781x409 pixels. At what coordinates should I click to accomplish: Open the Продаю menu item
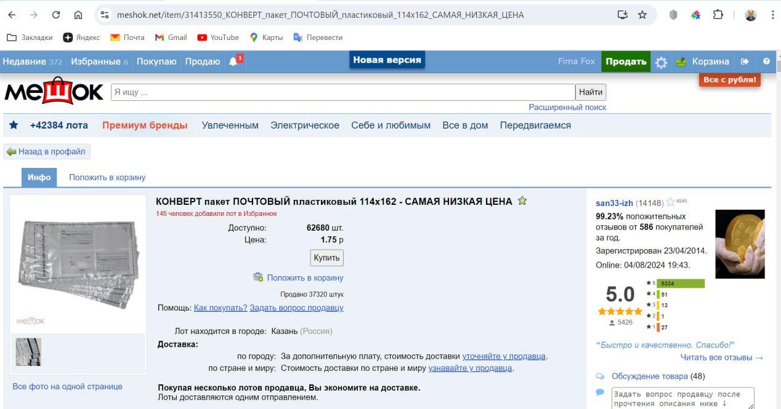pos(203,62)
